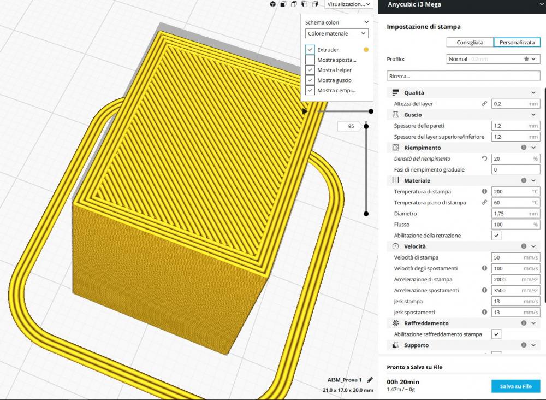Screen dimensions: 546x400
Task: Click info icon next to Temperatura di stampa
Action: coord(484,192)
